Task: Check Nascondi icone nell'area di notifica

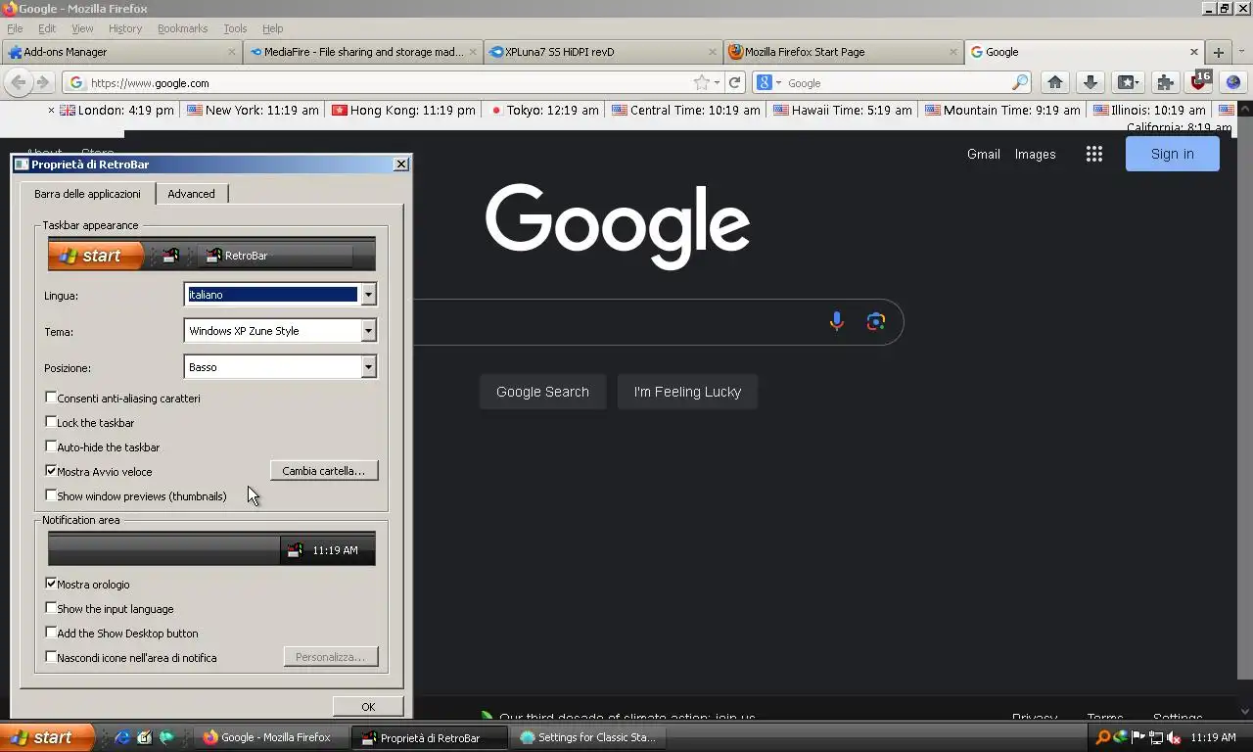Action: [x=51, y=657]
